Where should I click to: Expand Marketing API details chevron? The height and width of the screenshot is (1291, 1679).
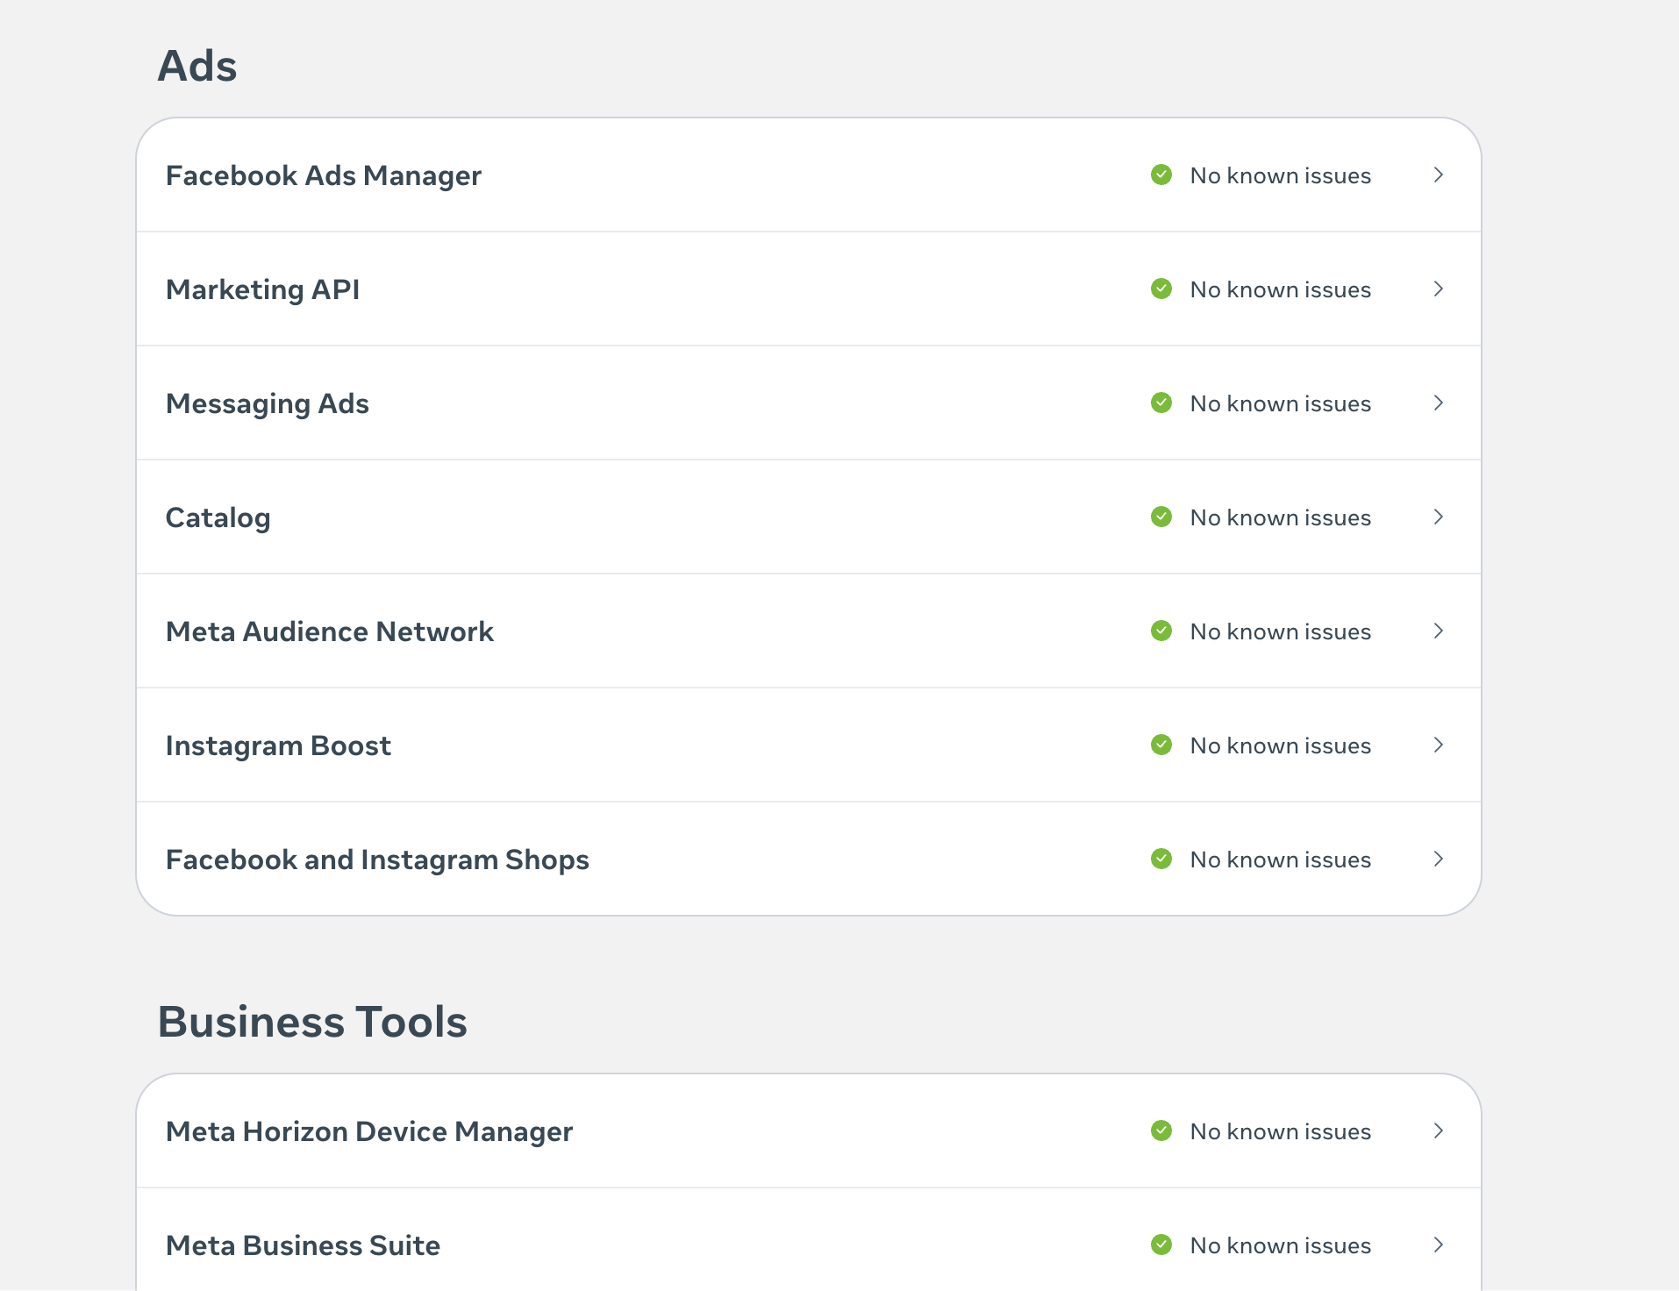(1439, 289)
